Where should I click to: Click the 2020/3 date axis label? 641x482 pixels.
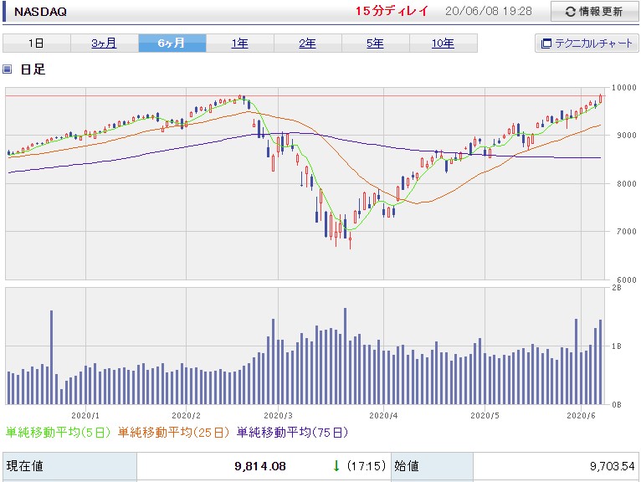click(278, 415)
